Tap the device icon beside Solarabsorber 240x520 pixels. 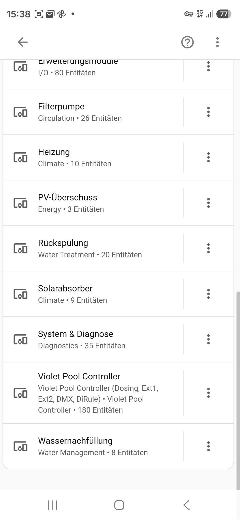[21, 294]
